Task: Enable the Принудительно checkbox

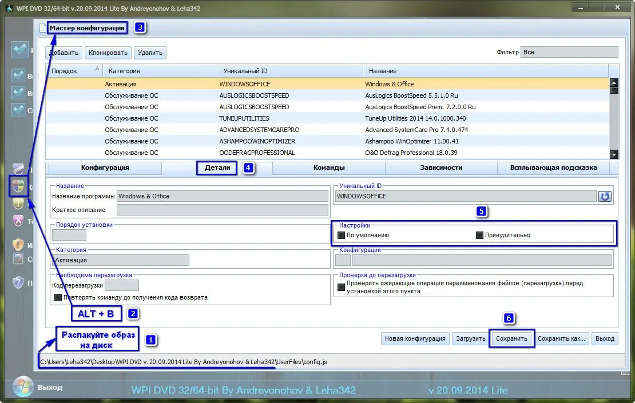Action: (x=479, y=235)
